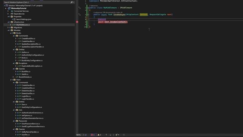This screenshot has height=137, width=243.
Task: Select UserBCryptPasswordService.cs in the tree
Action: click(x=33, y=126)
